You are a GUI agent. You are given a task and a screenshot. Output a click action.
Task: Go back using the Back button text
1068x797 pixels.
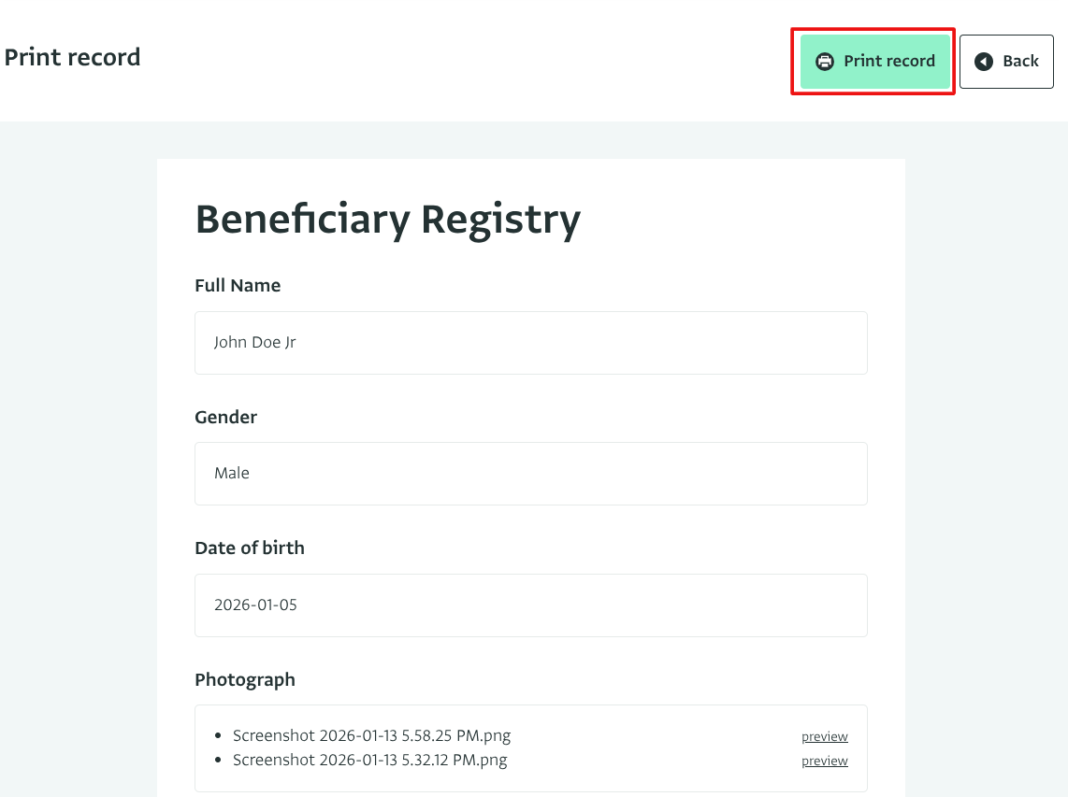[x=1020, y=62]
